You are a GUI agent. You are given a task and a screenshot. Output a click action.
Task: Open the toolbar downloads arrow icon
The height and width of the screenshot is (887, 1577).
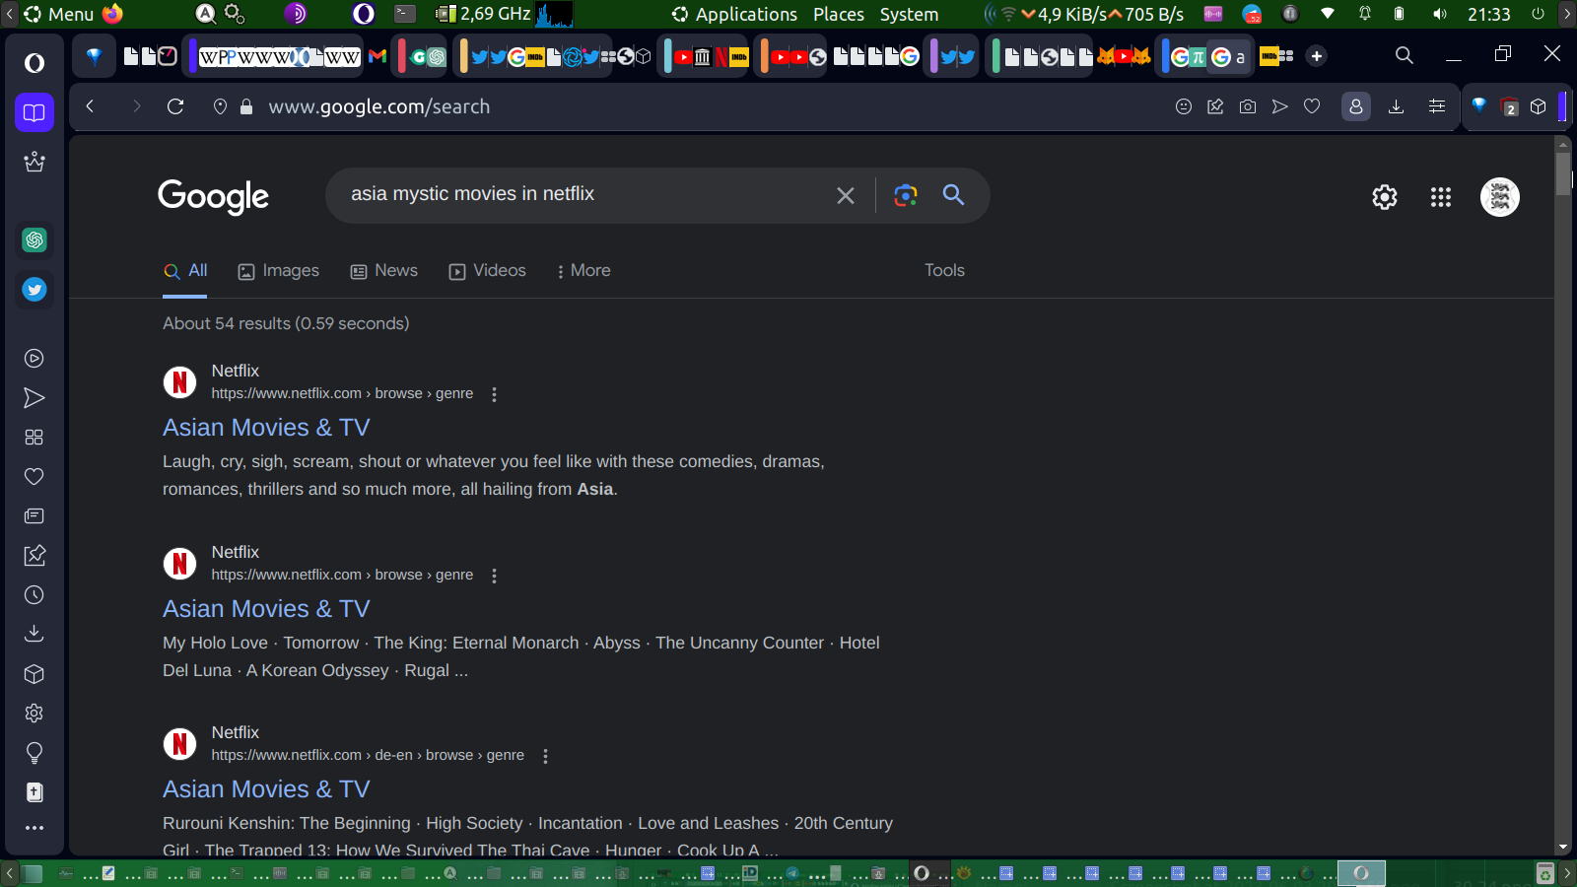tap(1396, 106)
